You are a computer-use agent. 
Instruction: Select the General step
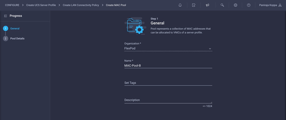pyautogui.click(x=15, y=29)
